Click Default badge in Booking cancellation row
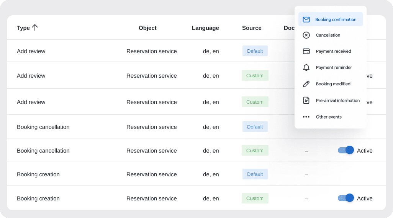This screenshot has height=218, width=393. pos(255,127)
